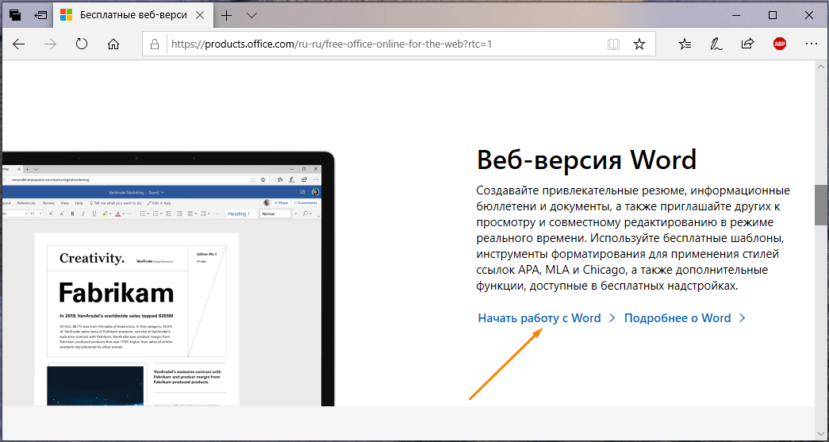This screenshot has height=442, width=829.
Task: Open the Favorites hub icon
Action: coord(685,44)
